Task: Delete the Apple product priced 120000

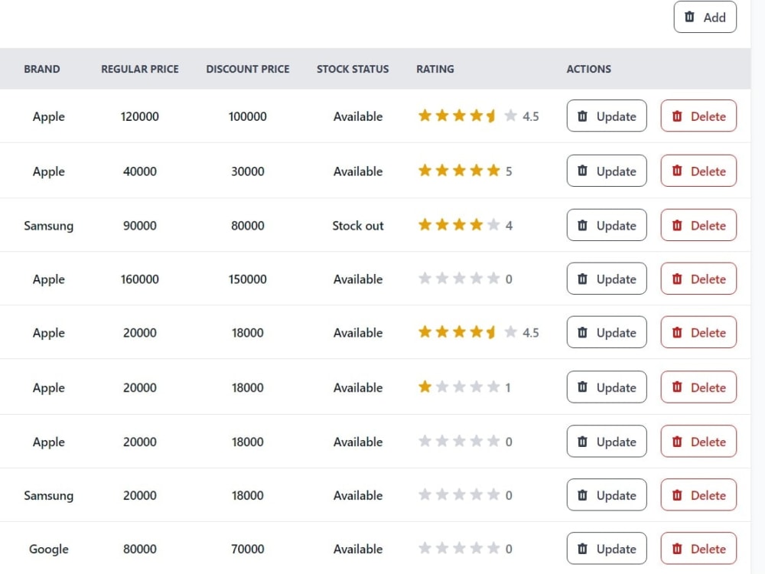Action: click(x=698, y=116)
